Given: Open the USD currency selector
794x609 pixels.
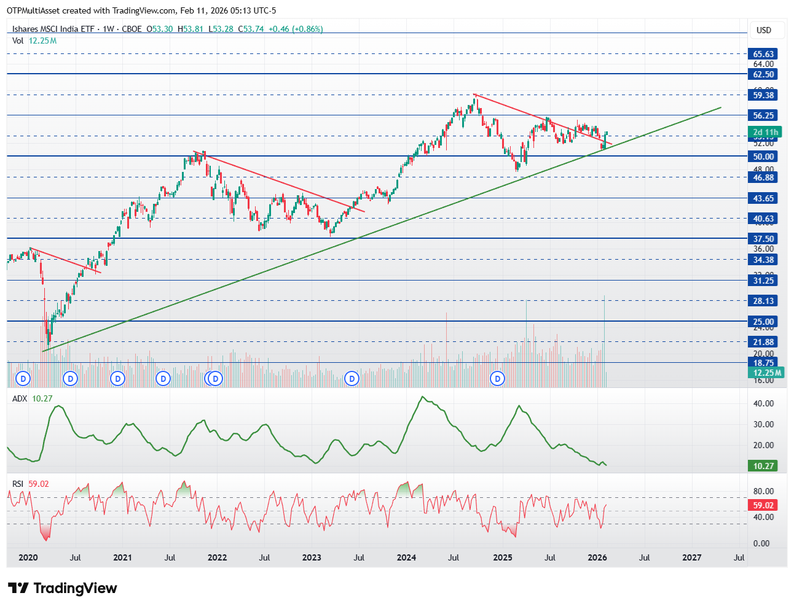Looking at the screenshot, I should pyautogui.click(x=763, y=30).
